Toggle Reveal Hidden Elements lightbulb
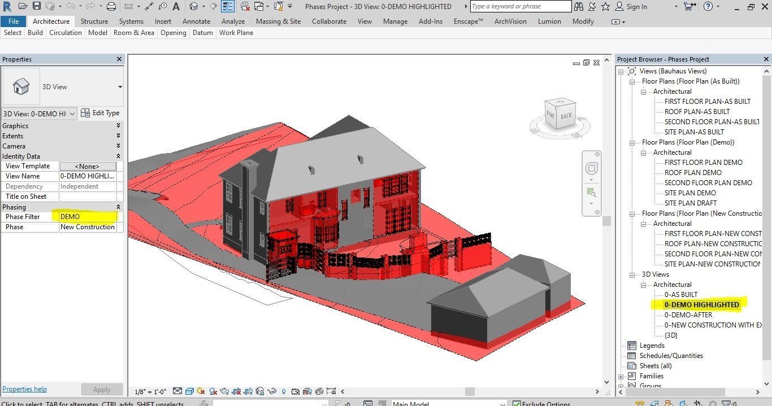This screenshot has width=772, height=406. pyautogui.click(x=283, y=391)
